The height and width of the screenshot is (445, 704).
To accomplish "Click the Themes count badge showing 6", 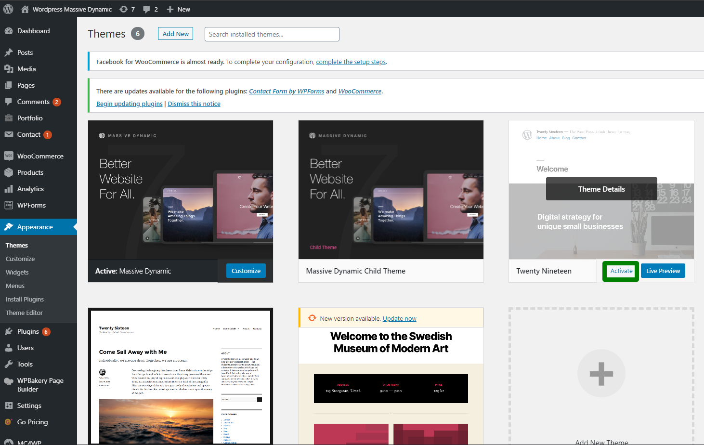I will click(x=138, y=34).
